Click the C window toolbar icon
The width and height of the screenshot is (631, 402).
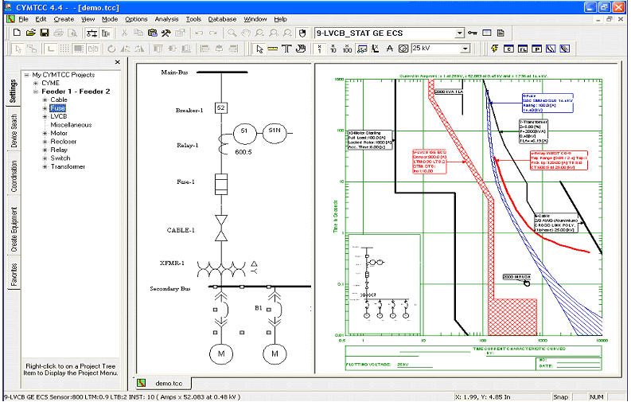pyautogui.click(x=508, y=49)
